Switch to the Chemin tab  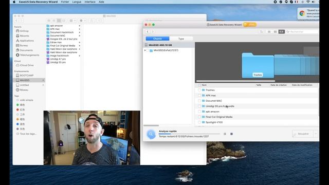[x=157, y=39]
